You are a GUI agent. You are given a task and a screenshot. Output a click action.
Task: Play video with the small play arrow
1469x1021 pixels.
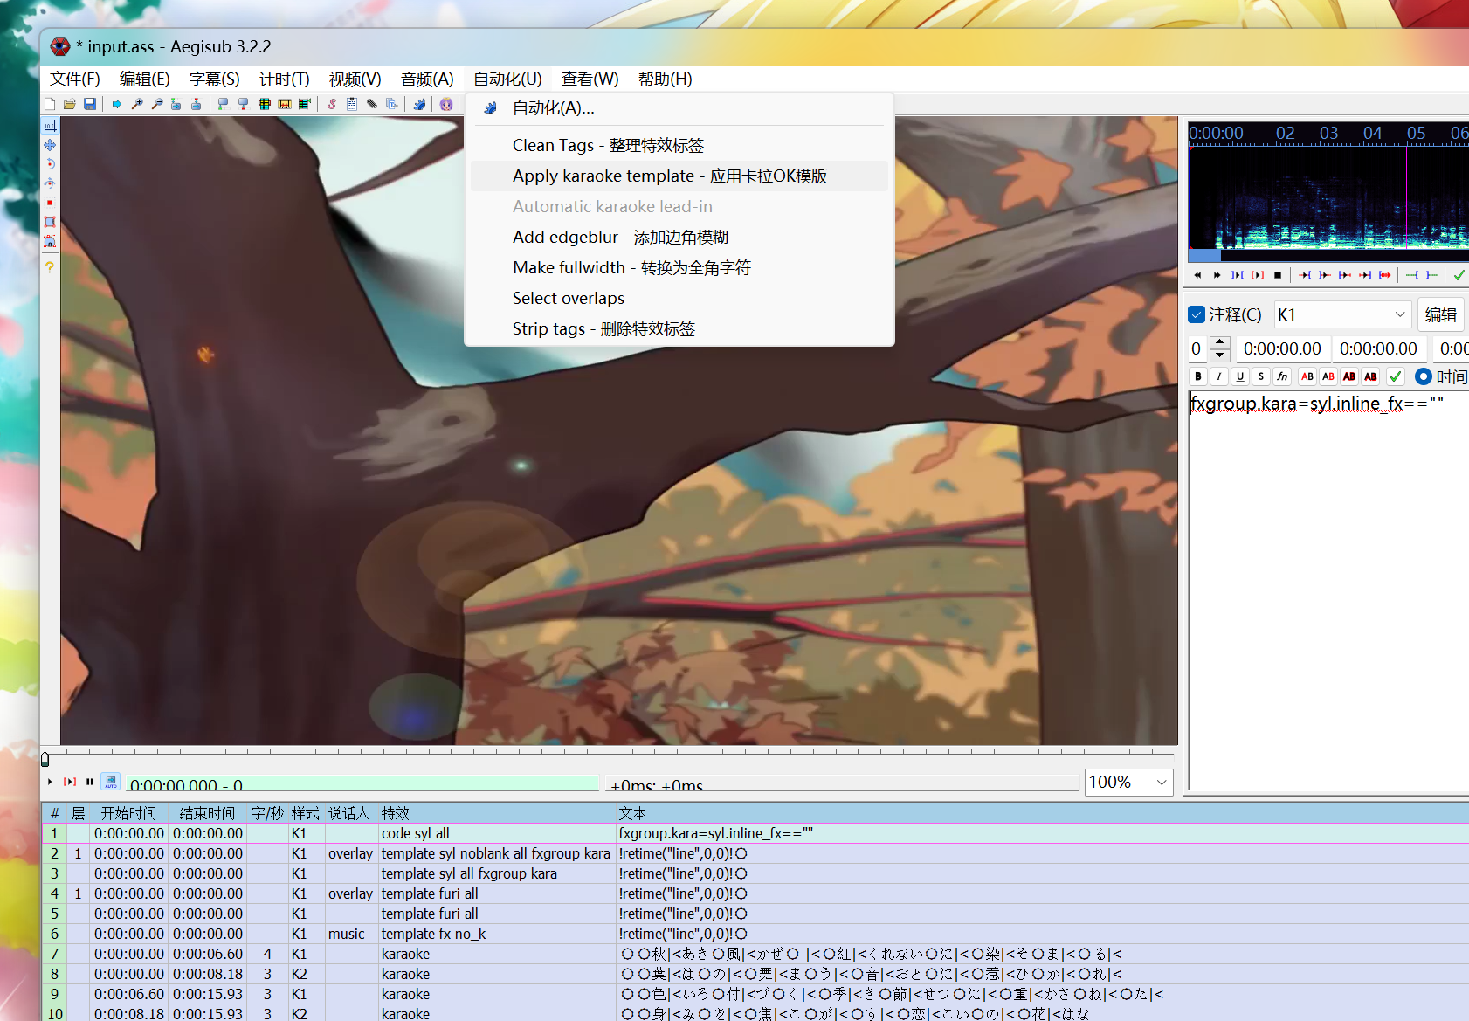click(50, 782)
